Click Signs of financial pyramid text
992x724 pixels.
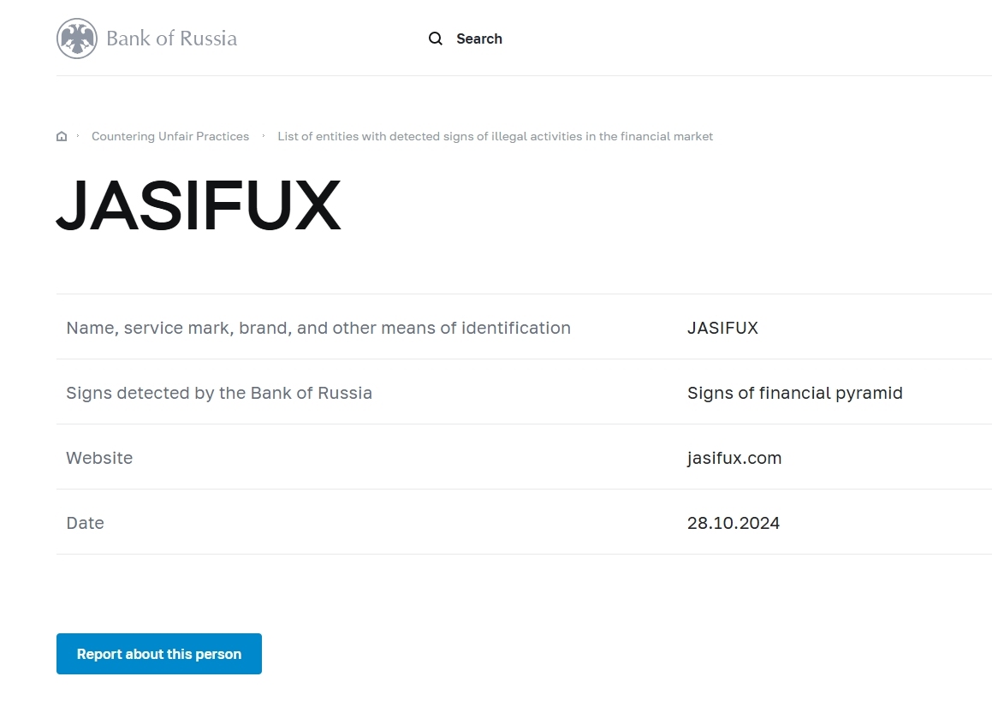pos(794,394)
